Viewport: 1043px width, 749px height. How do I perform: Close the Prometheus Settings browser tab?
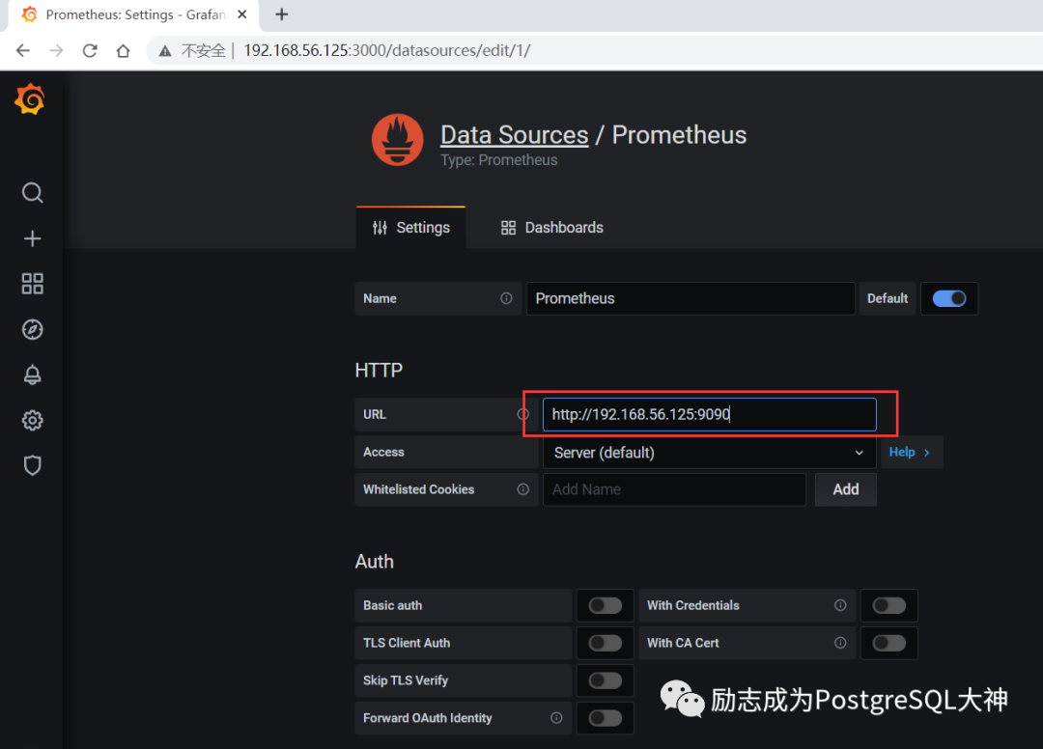(x=242, y=14)
